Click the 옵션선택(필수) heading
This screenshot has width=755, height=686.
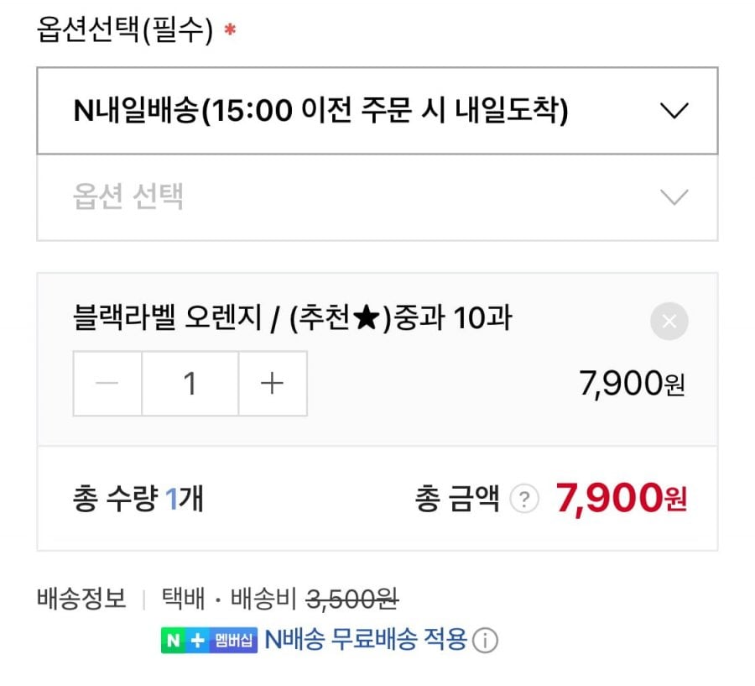126,31
